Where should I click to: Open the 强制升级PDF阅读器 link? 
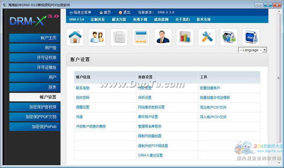coord(153,146)
